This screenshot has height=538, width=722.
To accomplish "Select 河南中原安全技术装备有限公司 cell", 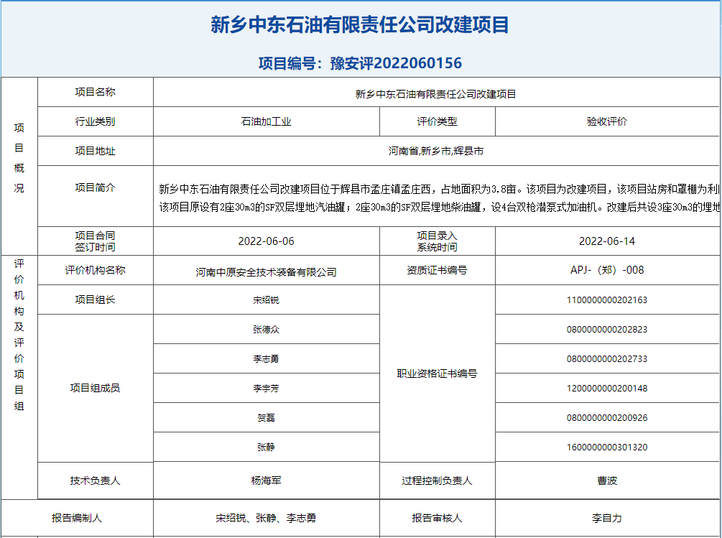I will [266, 270].
